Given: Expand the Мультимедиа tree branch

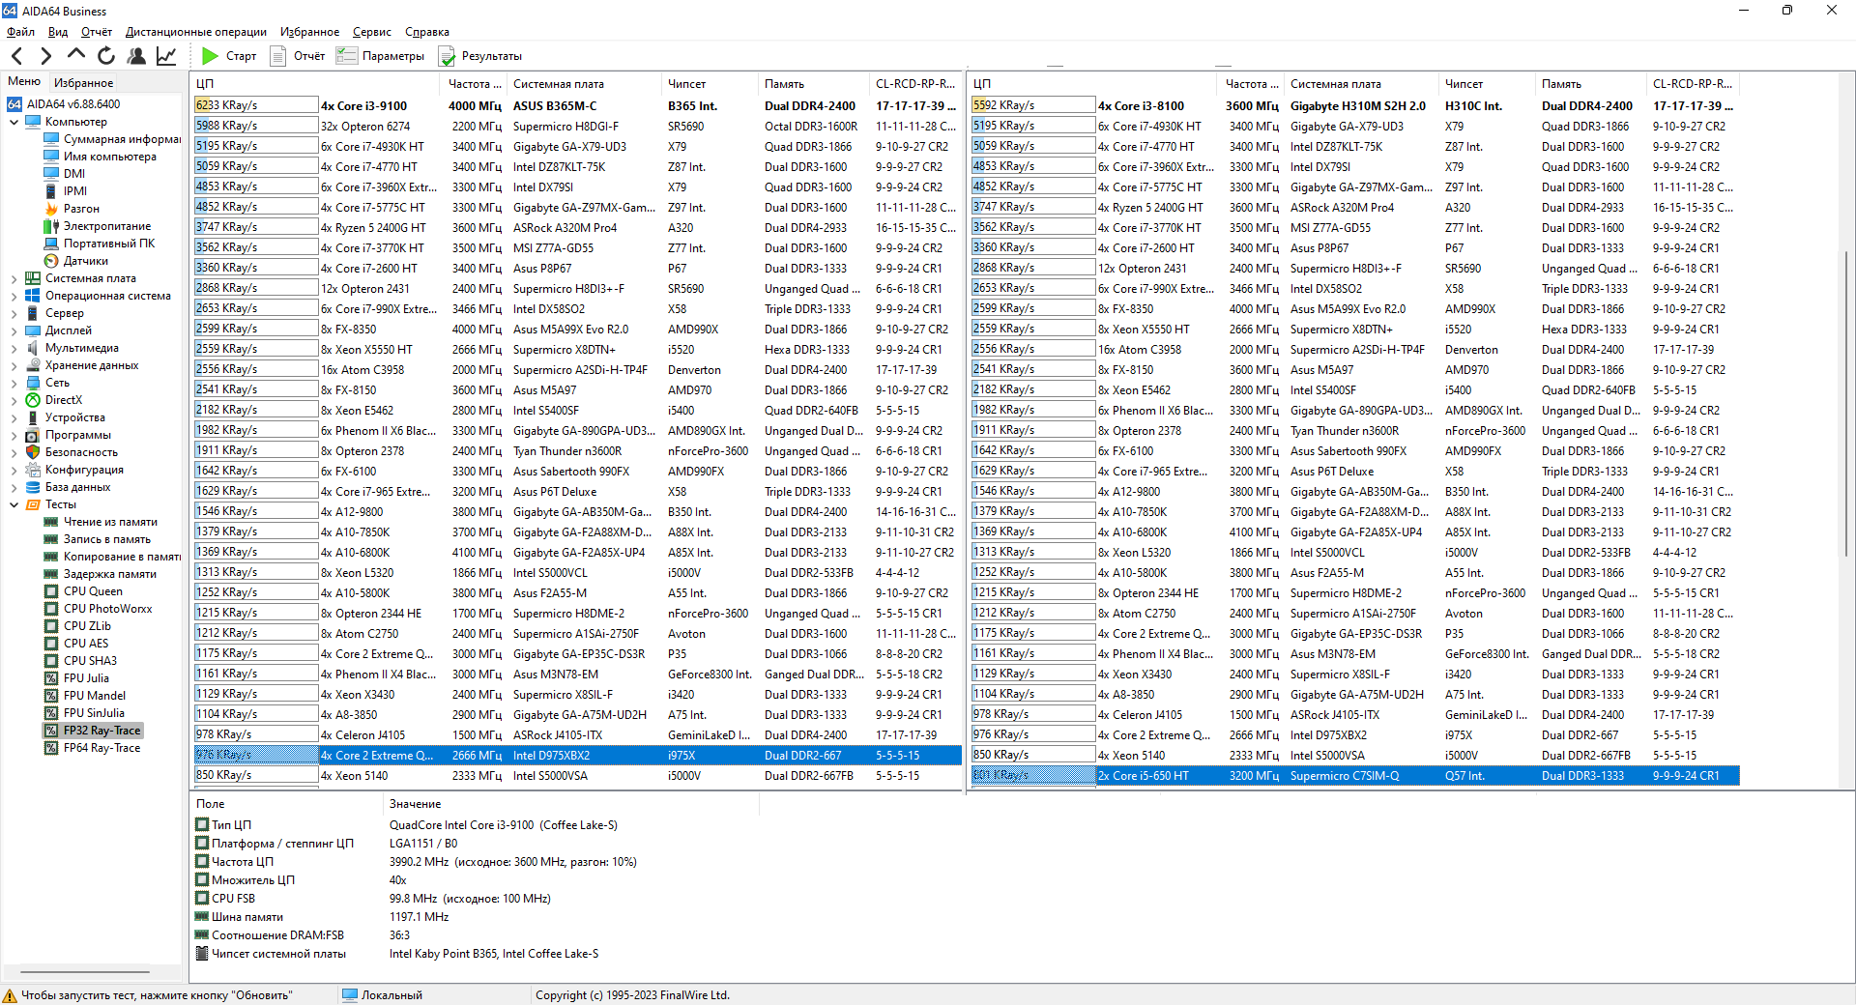Looking at the screenshot, I should [14, 348].
